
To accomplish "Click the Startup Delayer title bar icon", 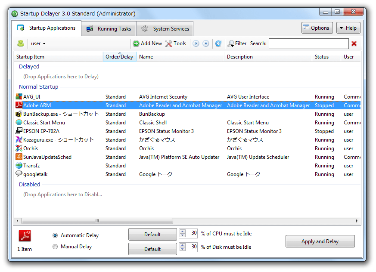I will [15, 14].
